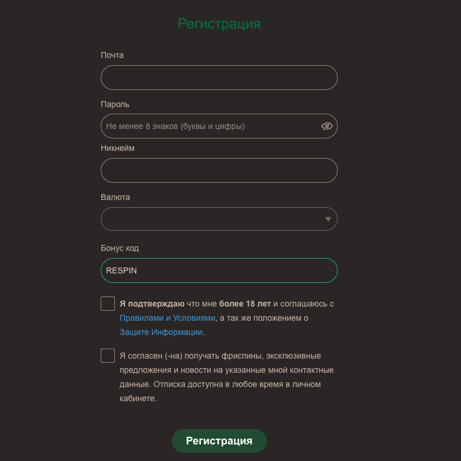Click the Регистрация heading at top

pos(219,24)
